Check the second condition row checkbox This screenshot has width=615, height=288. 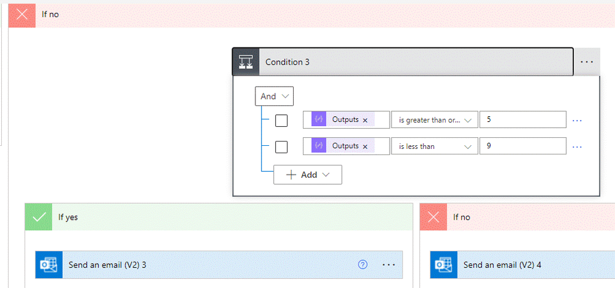click(281, 146)
